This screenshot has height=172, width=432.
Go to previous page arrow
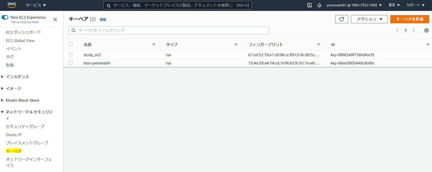(x=397, y=30)
